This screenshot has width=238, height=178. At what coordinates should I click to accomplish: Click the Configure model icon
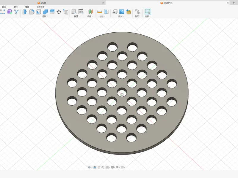pyautogui.click(x=74, y=12)
